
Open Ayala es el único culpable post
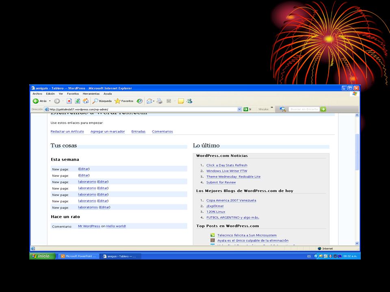(253, 240)
